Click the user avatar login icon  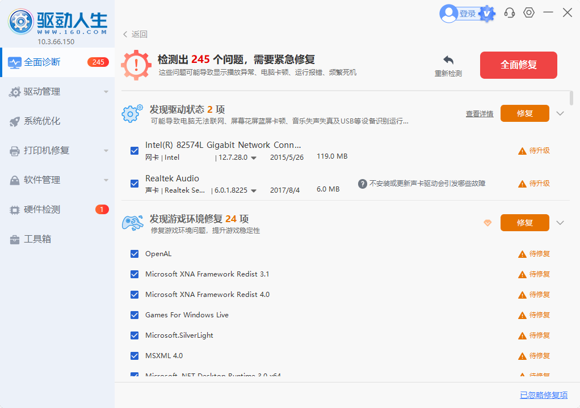click(x=449, y=14)
